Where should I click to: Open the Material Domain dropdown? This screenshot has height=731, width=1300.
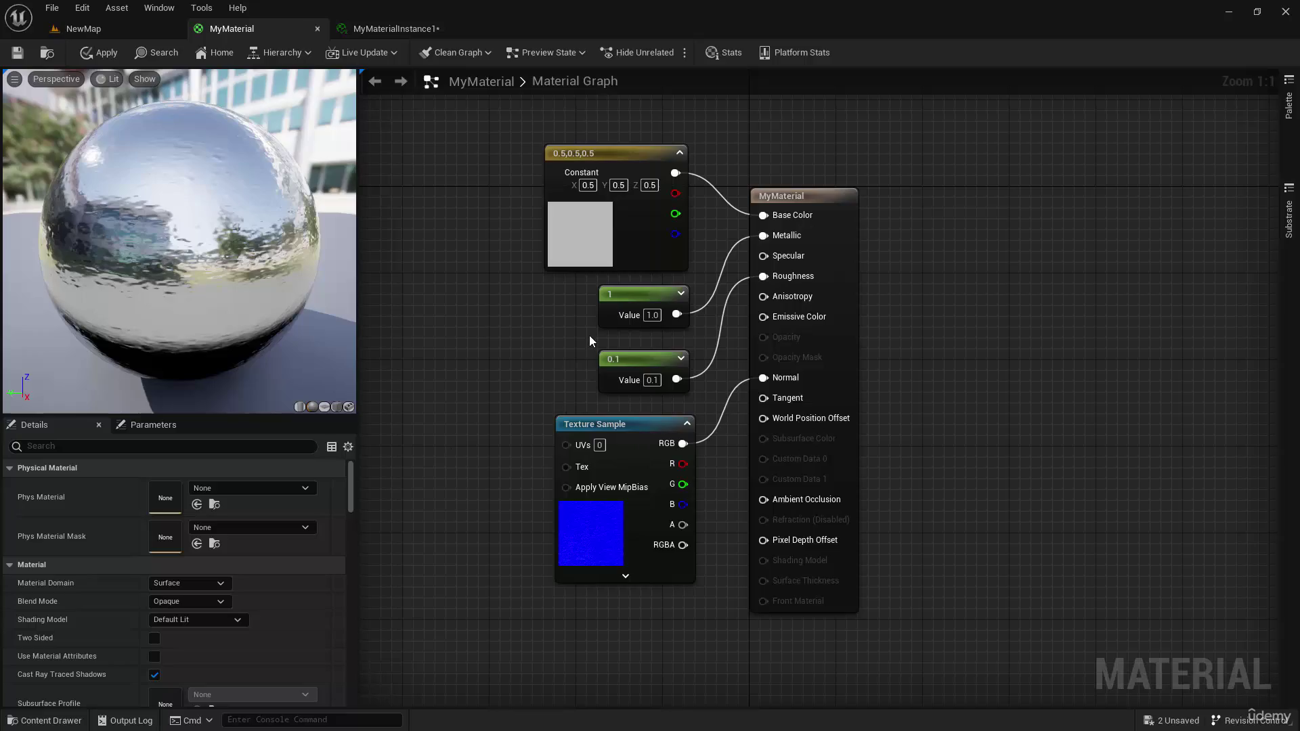(190, 583)
